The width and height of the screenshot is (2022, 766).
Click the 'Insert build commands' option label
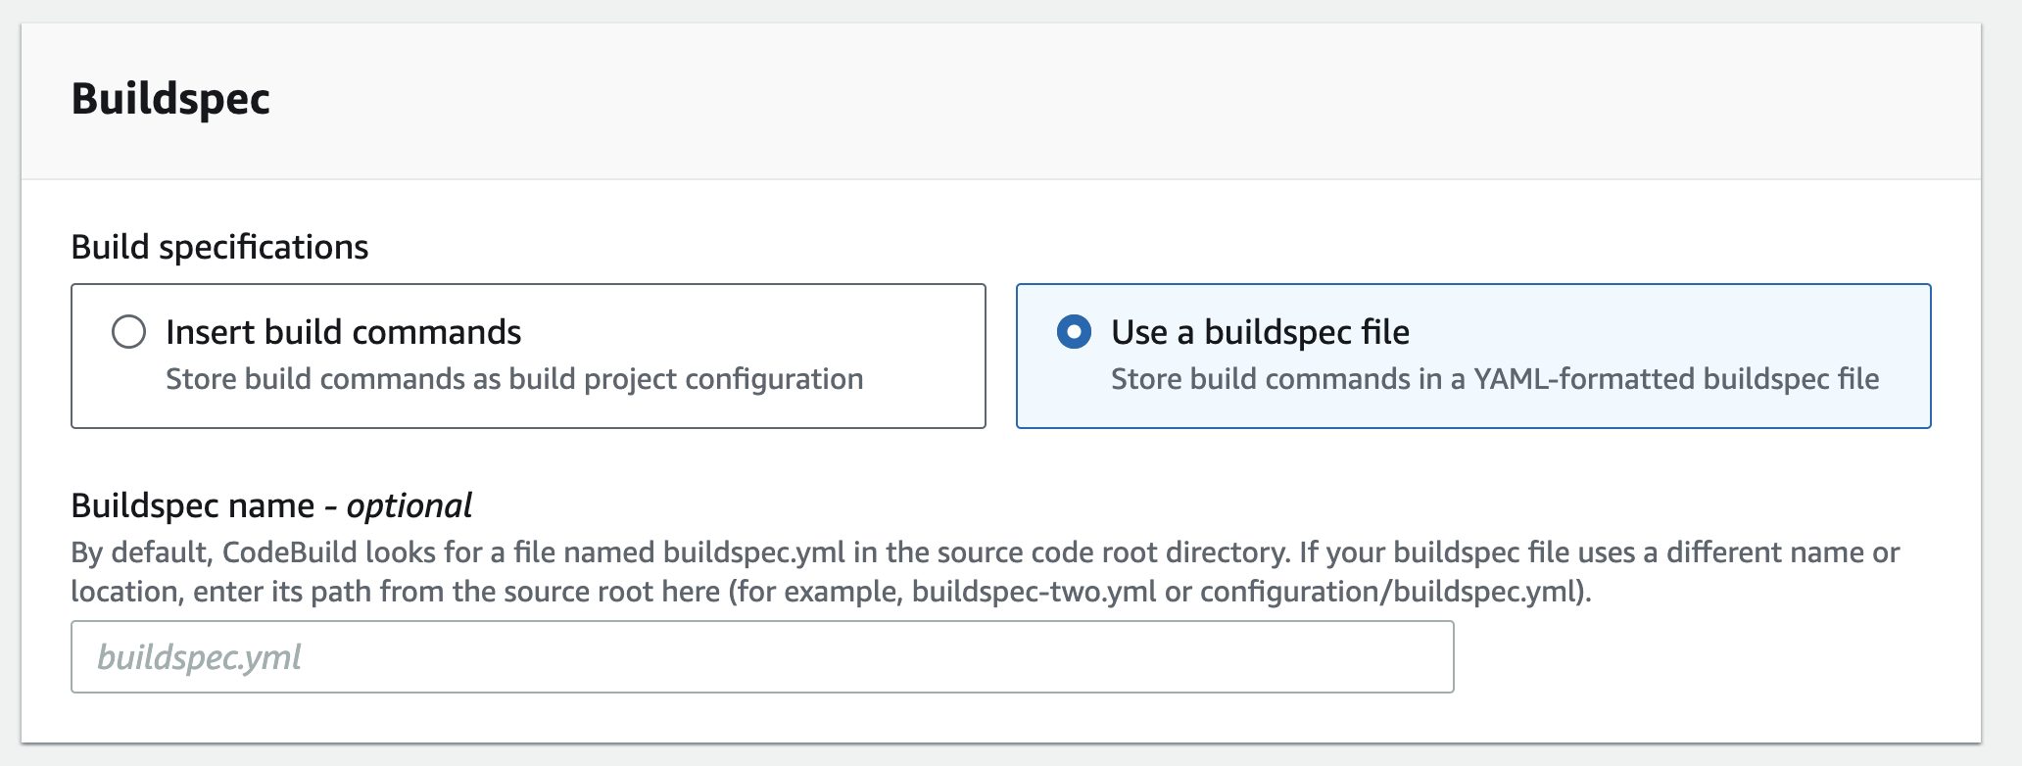(343, 333)
